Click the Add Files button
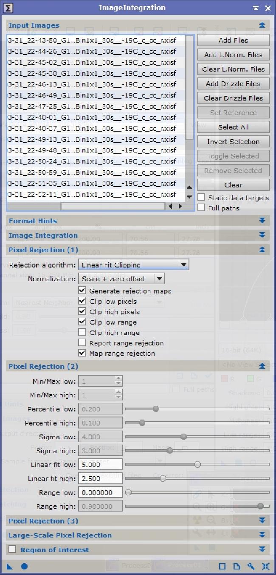This screenshot has width=276, height=575. click(233, 40)
